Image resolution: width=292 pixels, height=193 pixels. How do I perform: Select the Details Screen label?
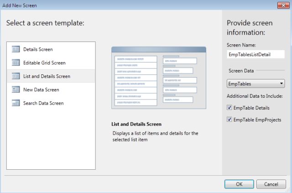pos(38,49)
